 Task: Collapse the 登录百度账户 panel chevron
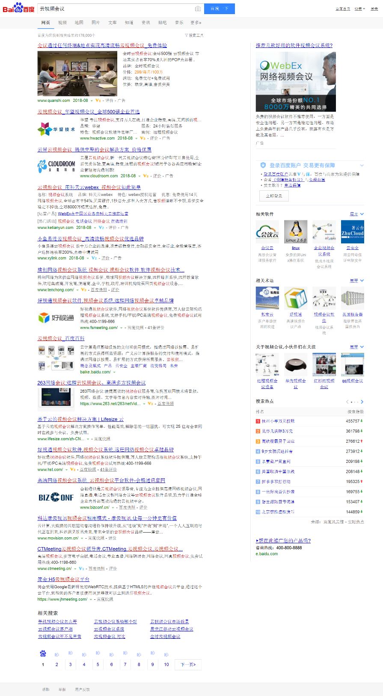coord(362,165)
